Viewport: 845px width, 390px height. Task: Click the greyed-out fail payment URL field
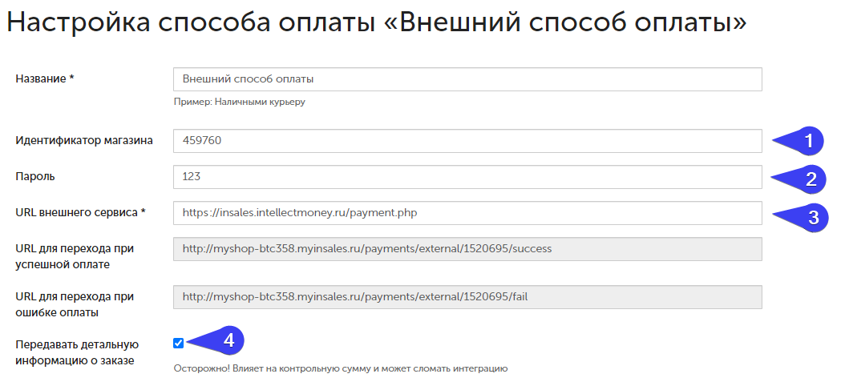point(467,297)
